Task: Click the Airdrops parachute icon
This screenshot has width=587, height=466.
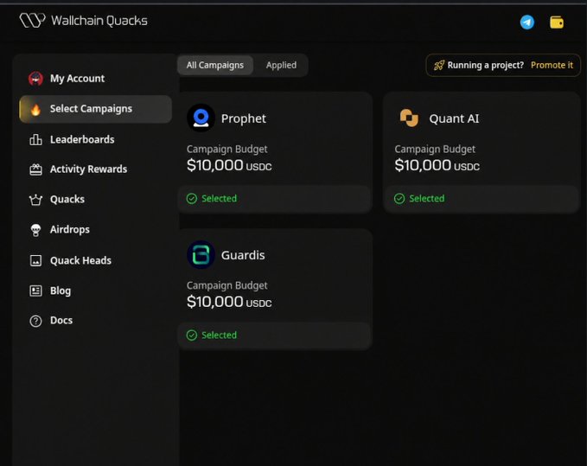Action: (35, 229)
